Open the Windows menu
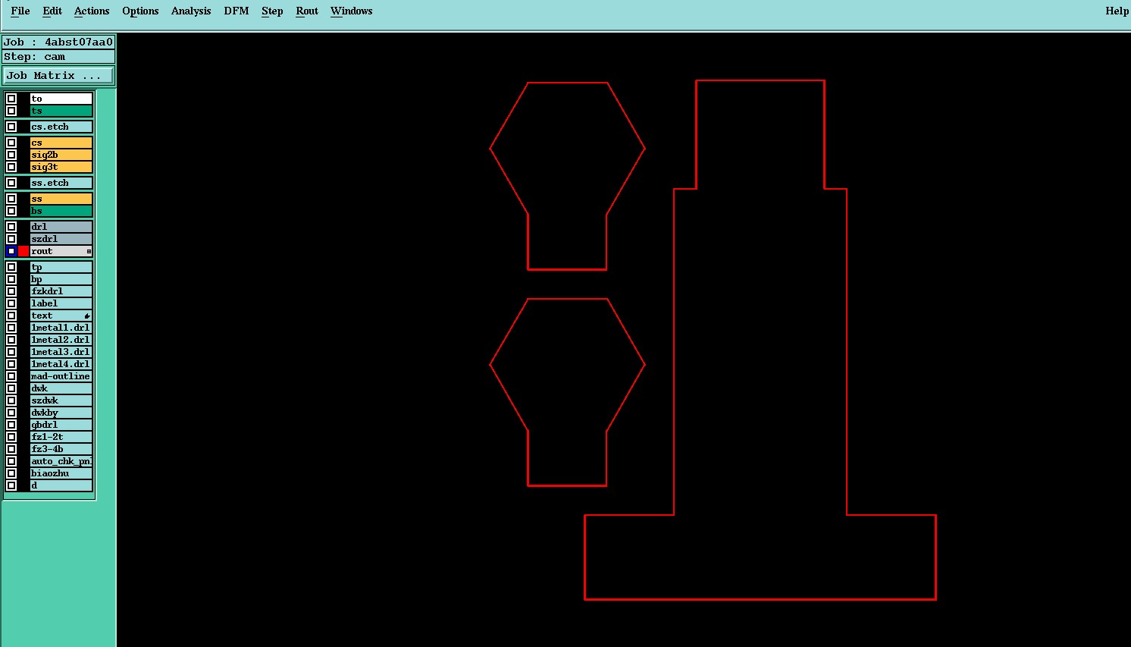The image size is (1131, 647). [352, 11]
